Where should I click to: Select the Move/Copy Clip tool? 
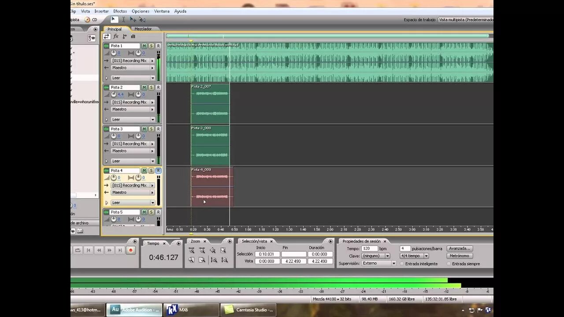click(133, 19)
